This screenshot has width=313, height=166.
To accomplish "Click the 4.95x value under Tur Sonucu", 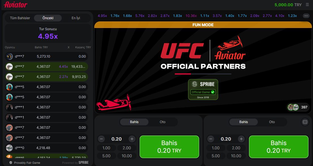I will [x=48, y=36].
